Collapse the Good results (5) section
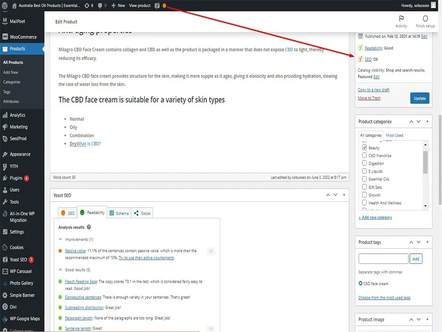Image resolution: width=442 pixels, height=332 pixels. [x=60, y=270]
